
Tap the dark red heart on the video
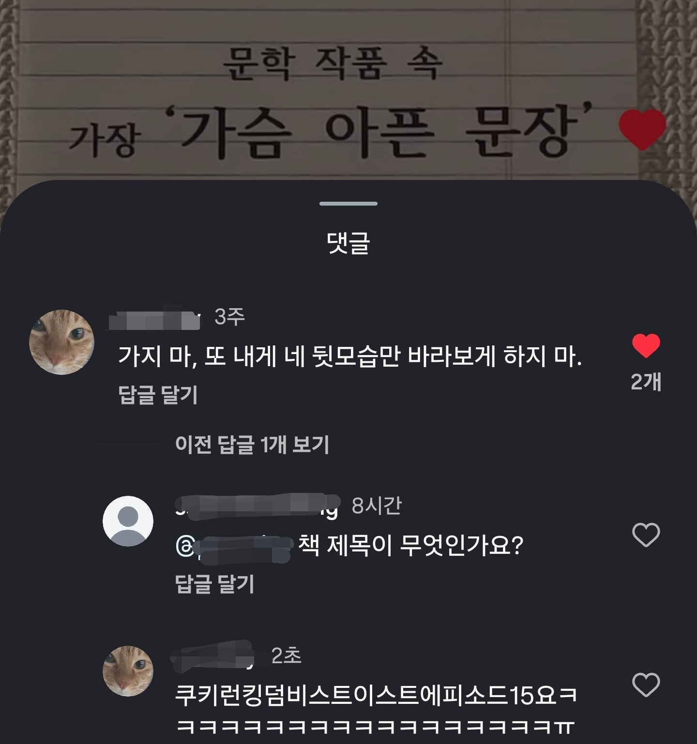coord(642,128)
